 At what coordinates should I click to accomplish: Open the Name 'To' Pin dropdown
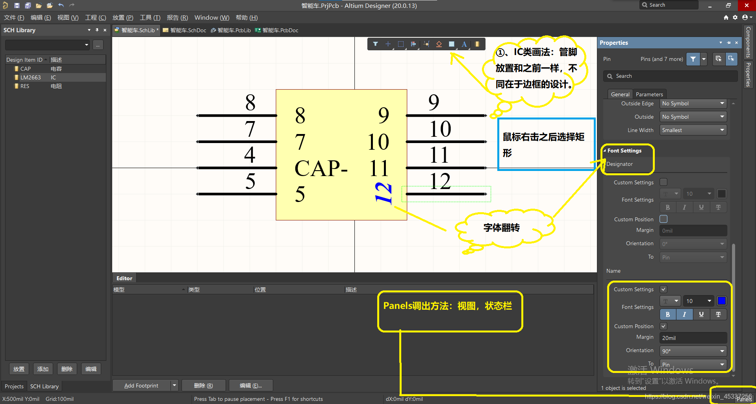(x=693, y=364)
